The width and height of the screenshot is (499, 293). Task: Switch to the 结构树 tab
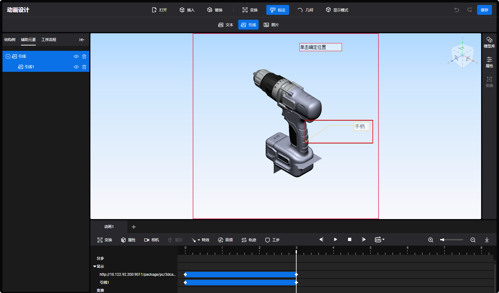tap(10, 40)
